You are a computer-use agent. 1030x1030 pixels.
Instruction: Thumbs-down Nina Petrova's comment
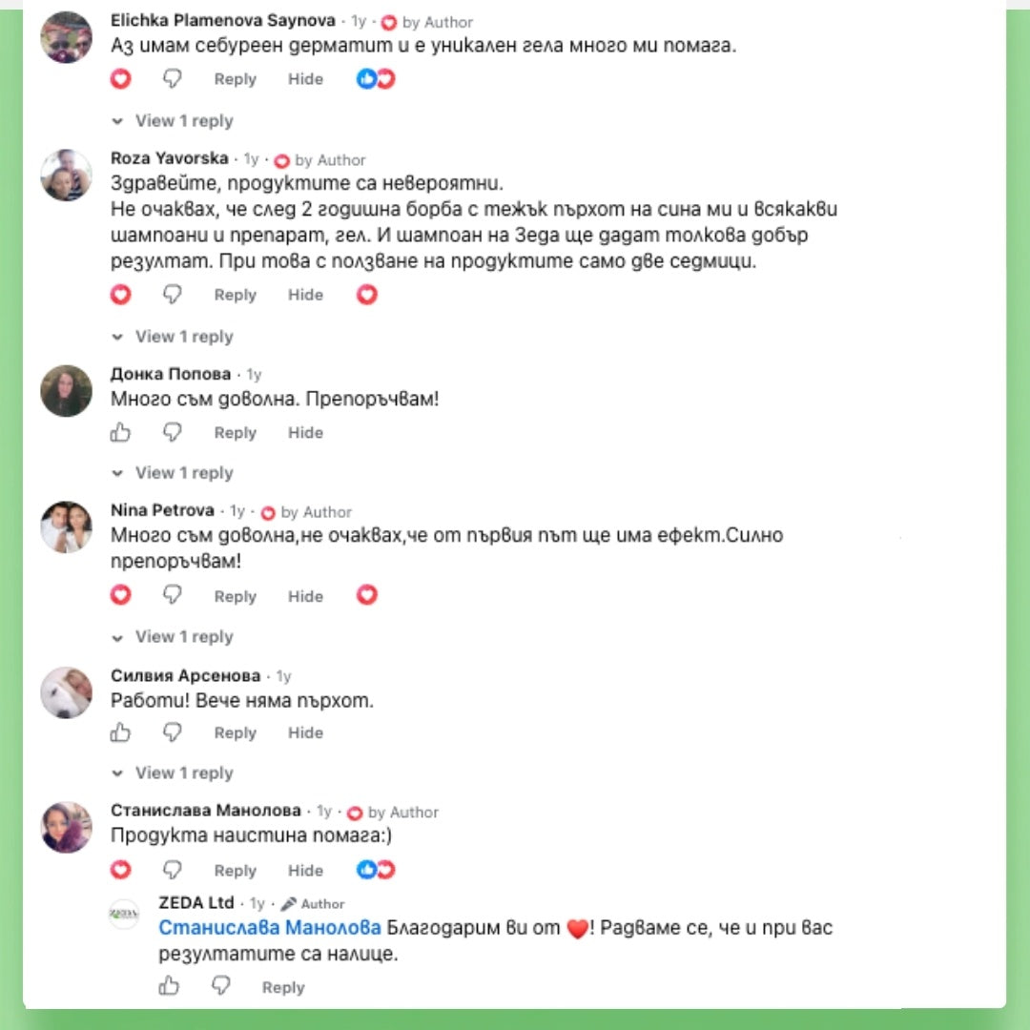point(172,595)
